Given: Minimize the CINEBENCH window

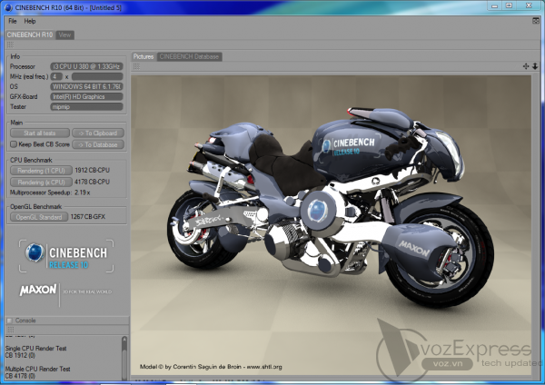Looking at the screenshot, I should coord(495,5).
